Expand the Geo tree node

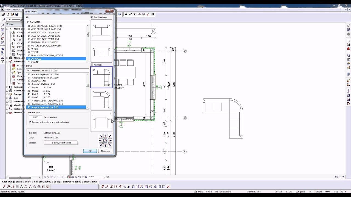(7, 98)
